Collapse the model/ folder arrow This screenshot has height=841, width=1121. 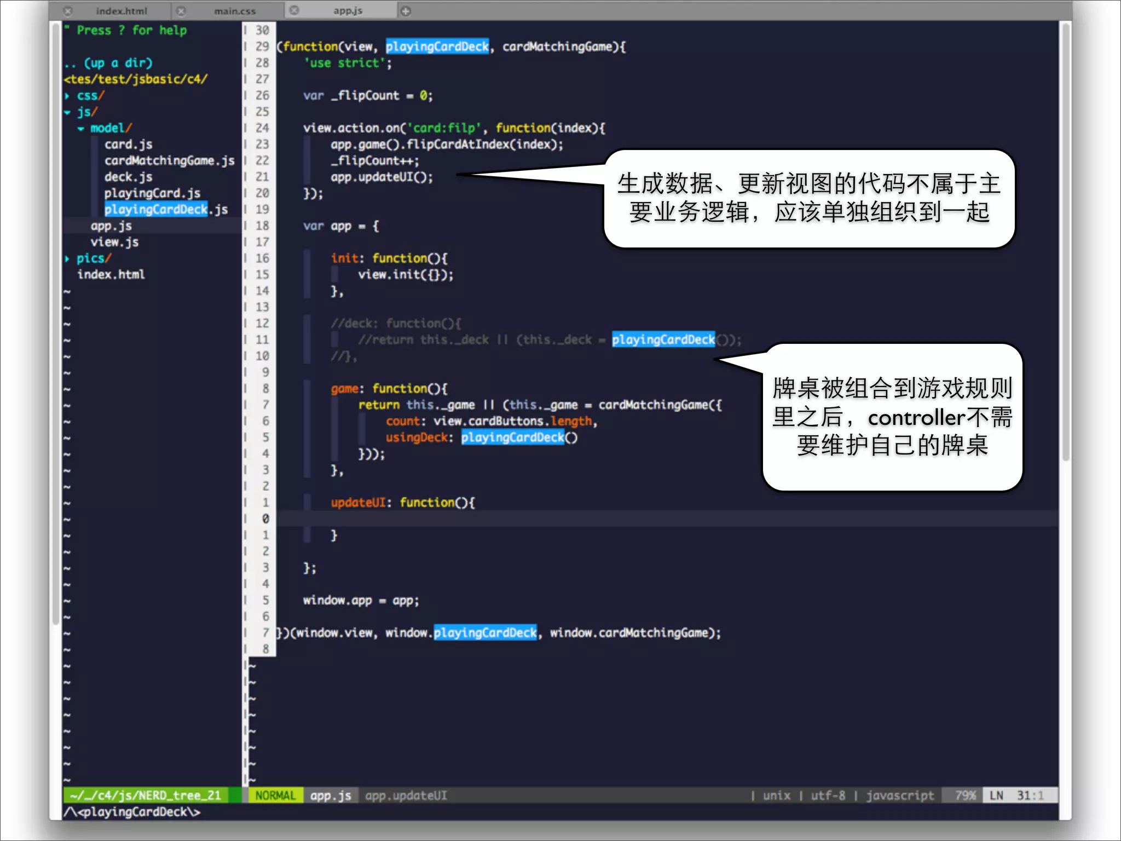[x=81, y=129]
